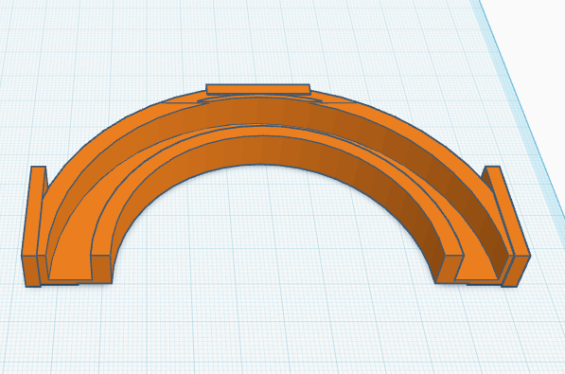Click the rectangular tab atop the arch
The height and width of the screenshot is (374, 565).
258,89
